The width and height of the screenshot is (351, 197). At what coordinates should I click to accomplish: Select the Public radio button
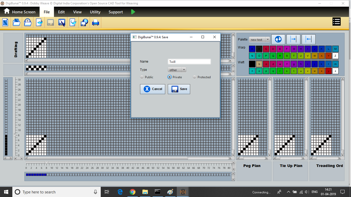tap(142, 77)
